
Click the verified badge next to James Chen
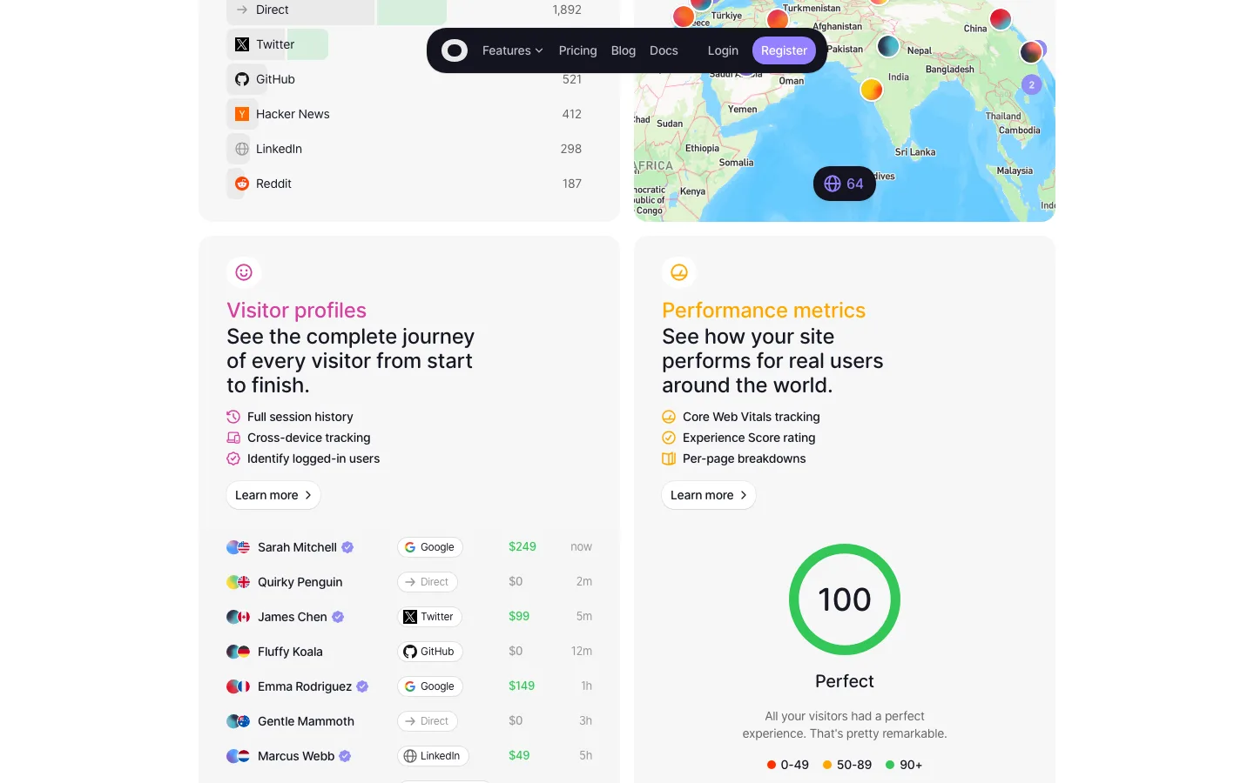(338, 617)
